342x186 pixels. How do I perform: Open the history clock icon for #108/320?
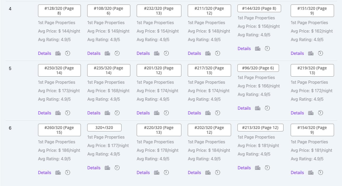point(117,53)
